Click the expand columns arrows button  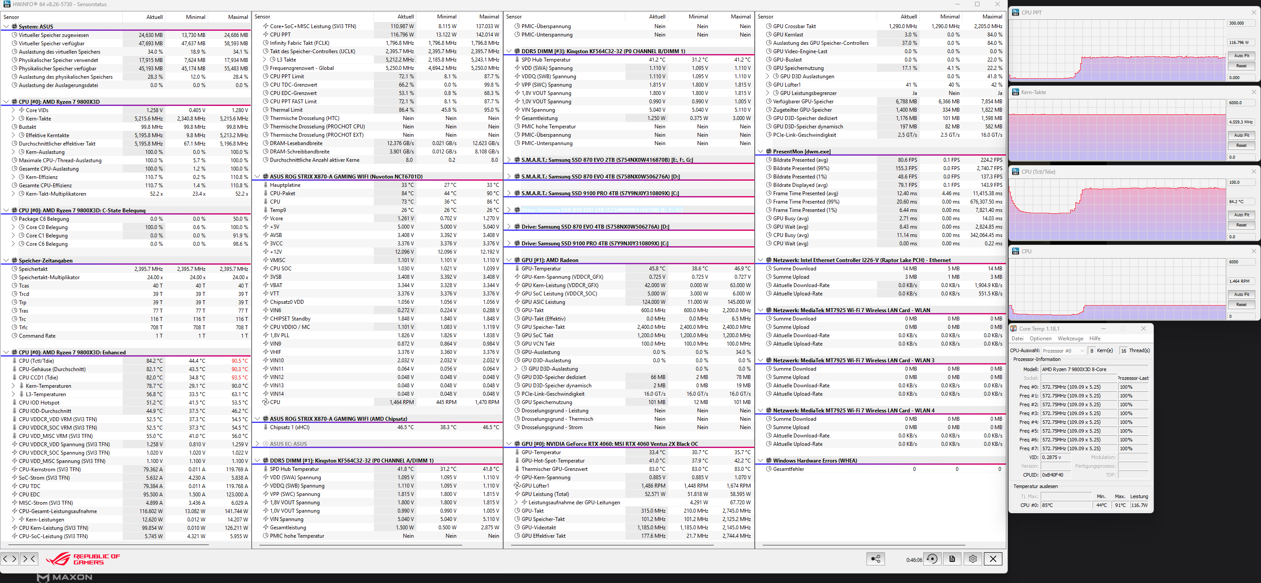[9, 558]
